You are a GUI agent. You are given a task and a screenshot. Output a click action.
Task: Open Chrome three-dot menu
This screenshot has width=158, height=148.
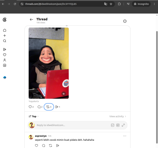pyautogui.click(x=154, y=4)
